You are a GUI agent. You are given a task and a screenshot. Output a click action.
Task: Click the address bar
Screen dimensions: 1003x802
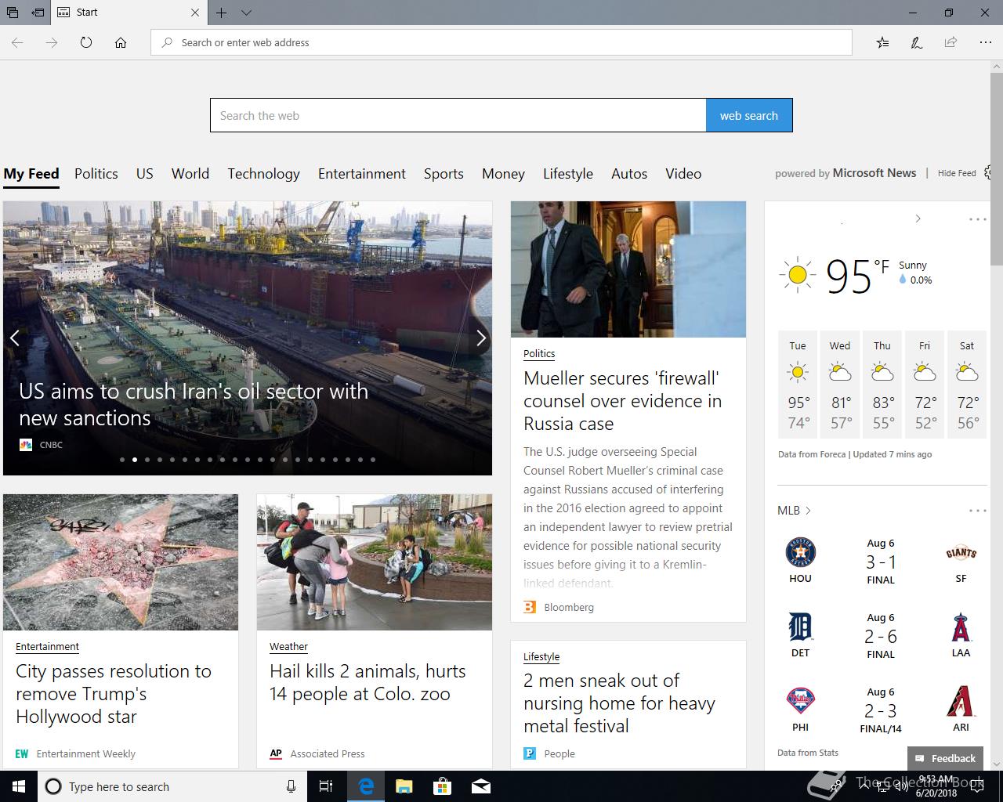501,42
